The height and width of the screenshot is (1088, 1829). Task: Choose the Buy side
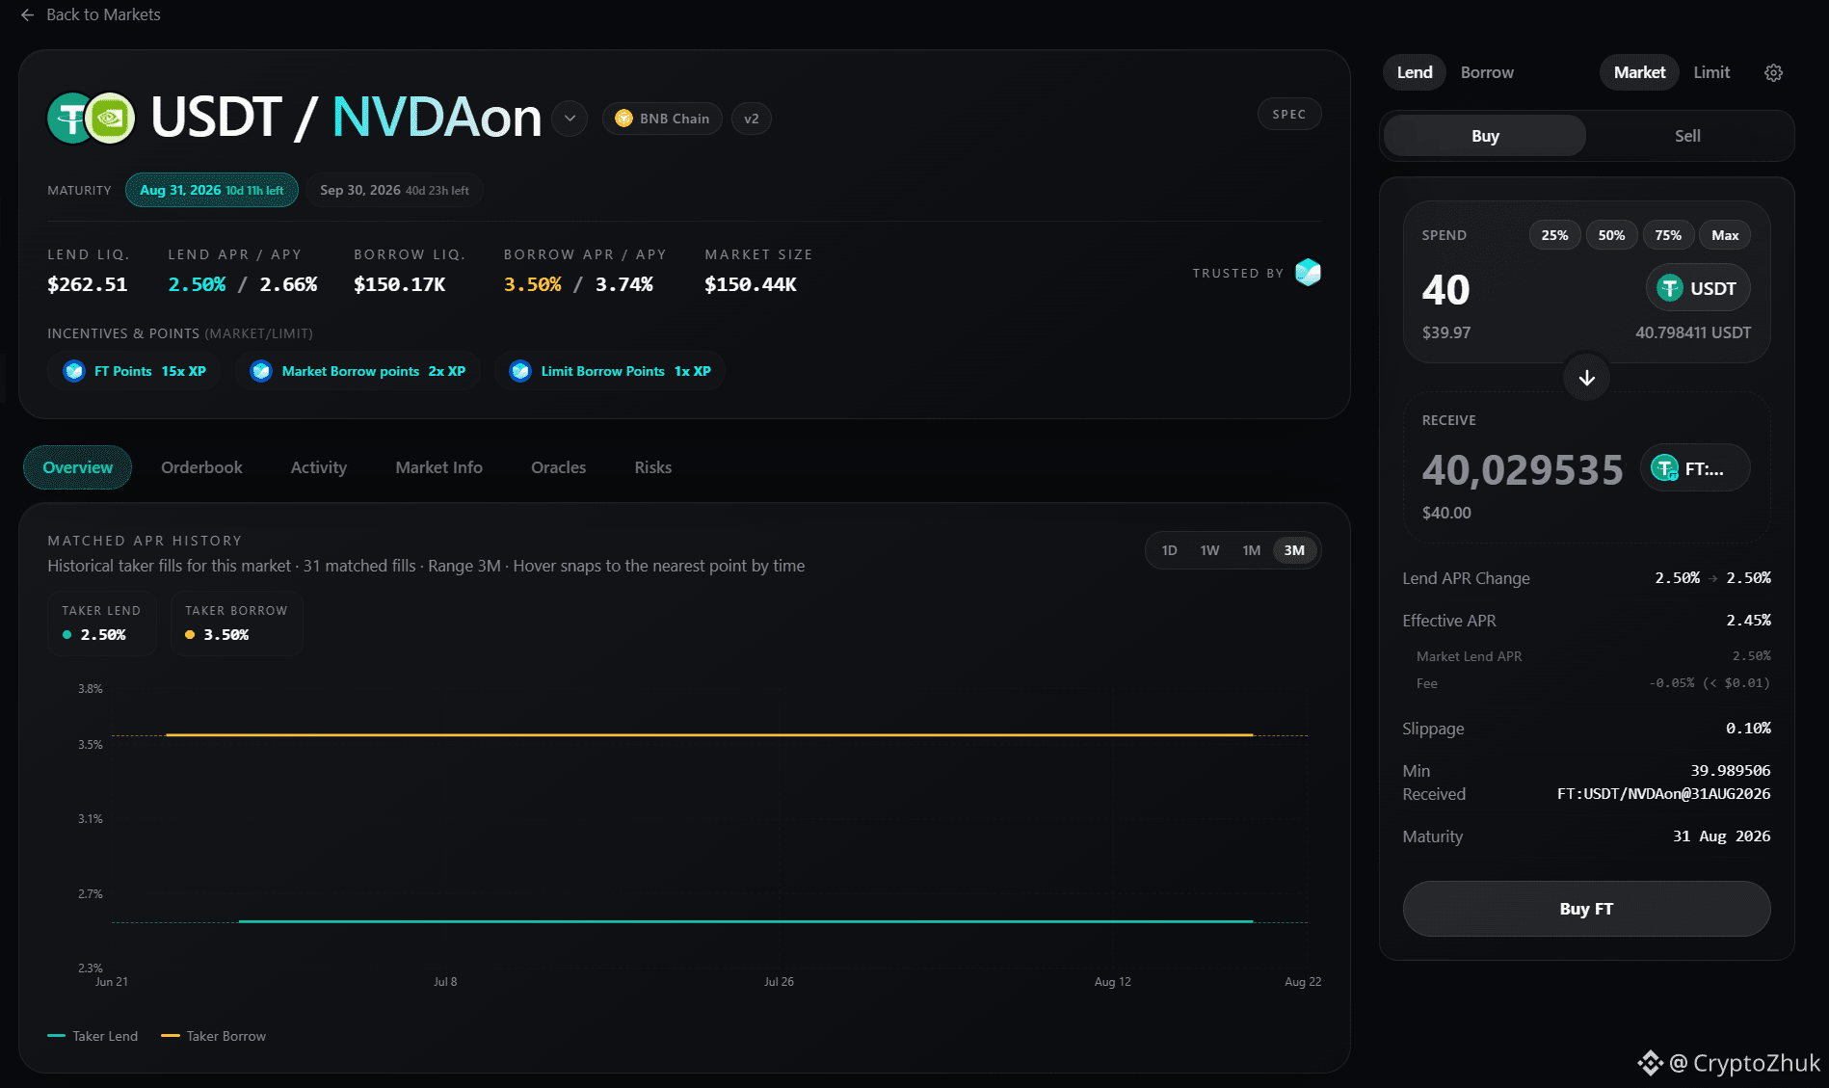tap(1485, 136)
